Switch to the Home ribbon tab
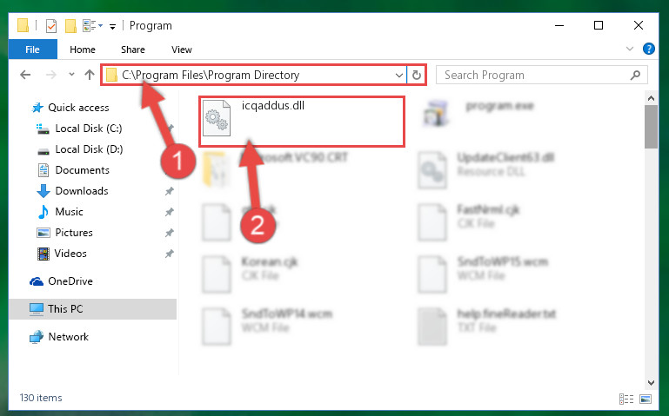The height and width of the screenshot is (416, 669). pyautogui.click(x=83, y=50)
